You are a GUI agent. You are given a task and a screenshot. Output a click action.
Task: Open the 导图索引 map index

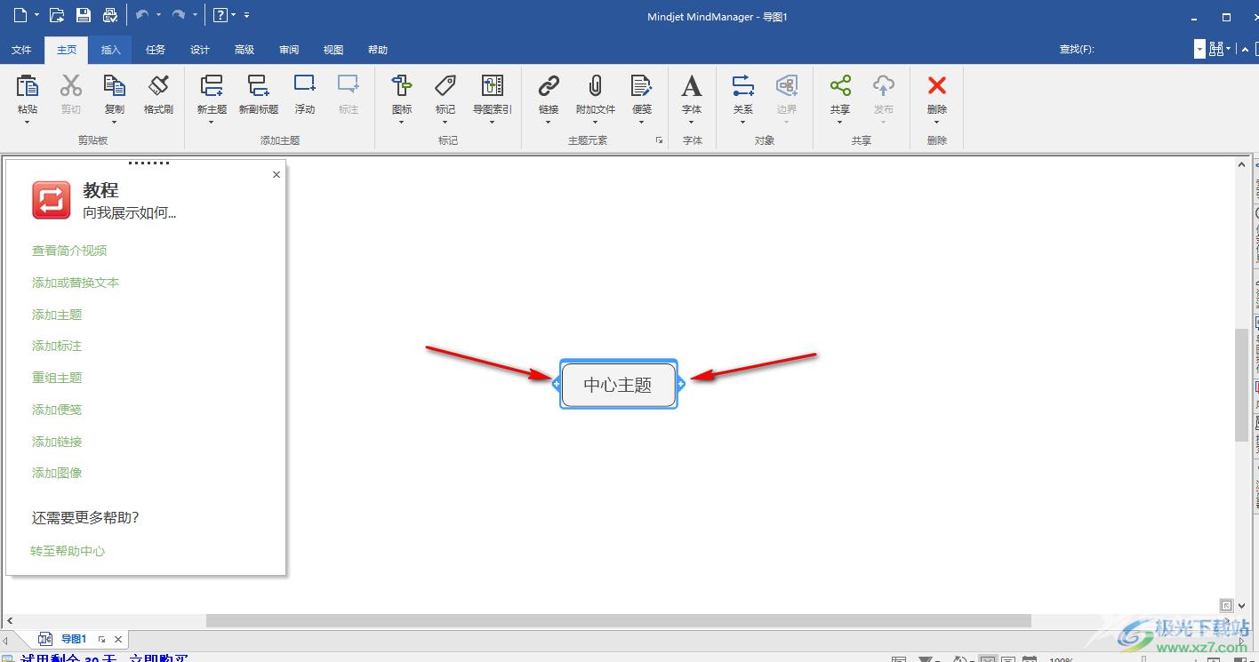(492, 86)
